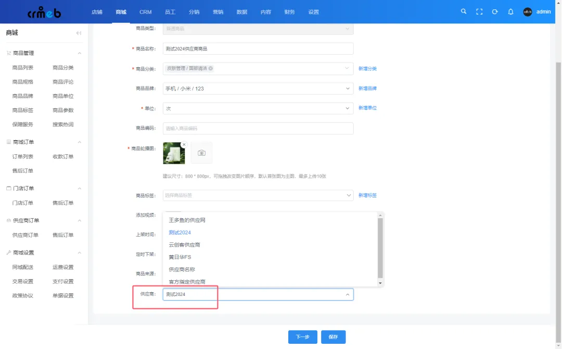Open the 财务 top menu

290,12
